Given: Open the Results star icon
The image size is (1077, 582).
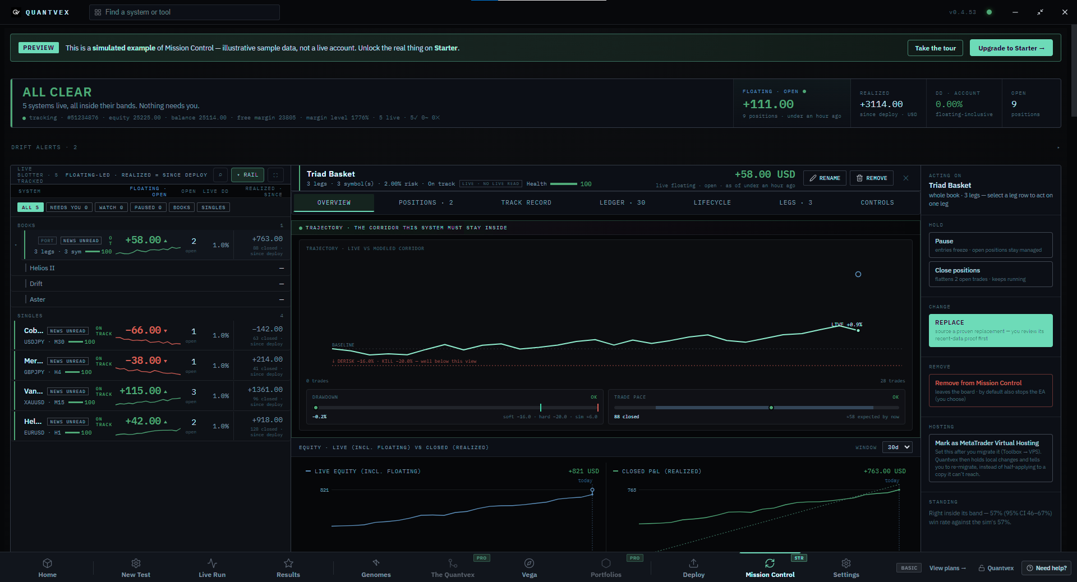Looking at the screenshot, I should (288, 563).
